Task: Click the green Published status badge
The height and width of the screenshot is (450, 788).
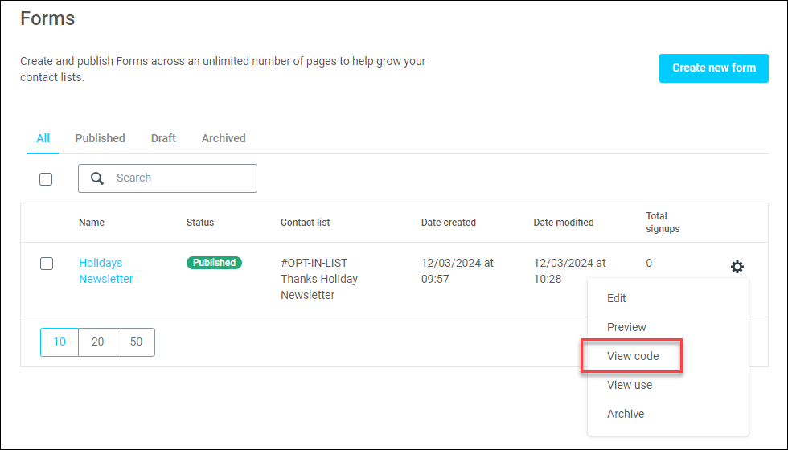Action: [x=214, y=263]
